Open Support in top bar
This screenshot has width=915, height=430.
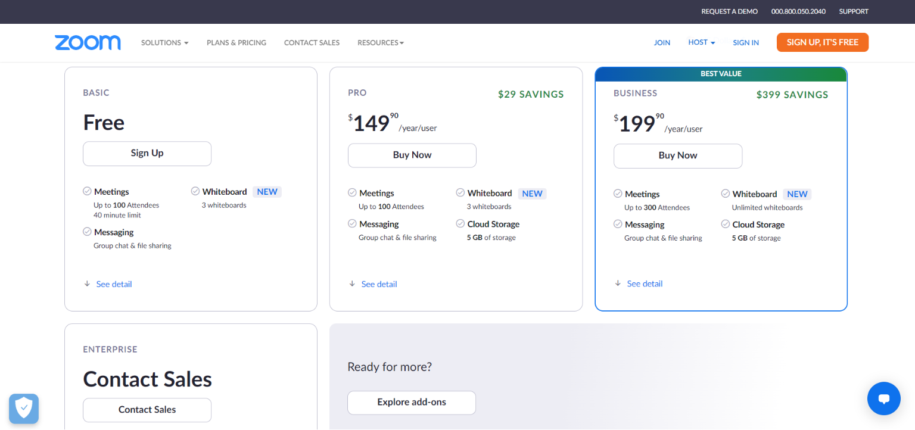(854, 11)
